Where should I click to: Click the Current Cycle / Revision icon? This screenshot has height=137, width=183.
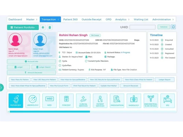(86, 61)
